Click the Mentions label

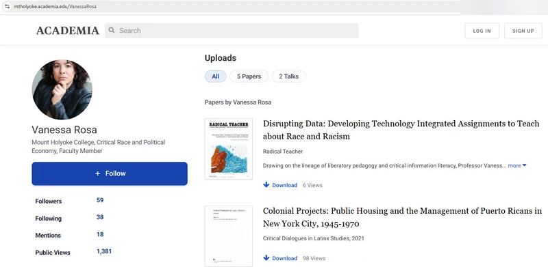coord(48,236)
